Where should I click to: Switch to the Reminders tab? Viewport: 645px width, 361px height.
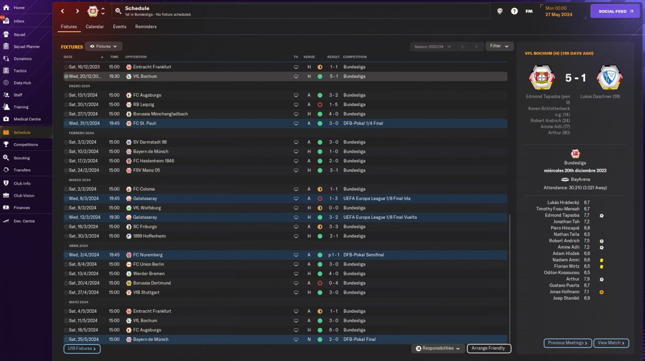click(x=146, y=27)
